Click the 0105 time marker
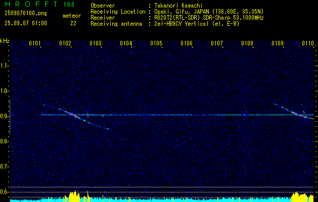Viewport: 318px width, 202px height. 156,43
